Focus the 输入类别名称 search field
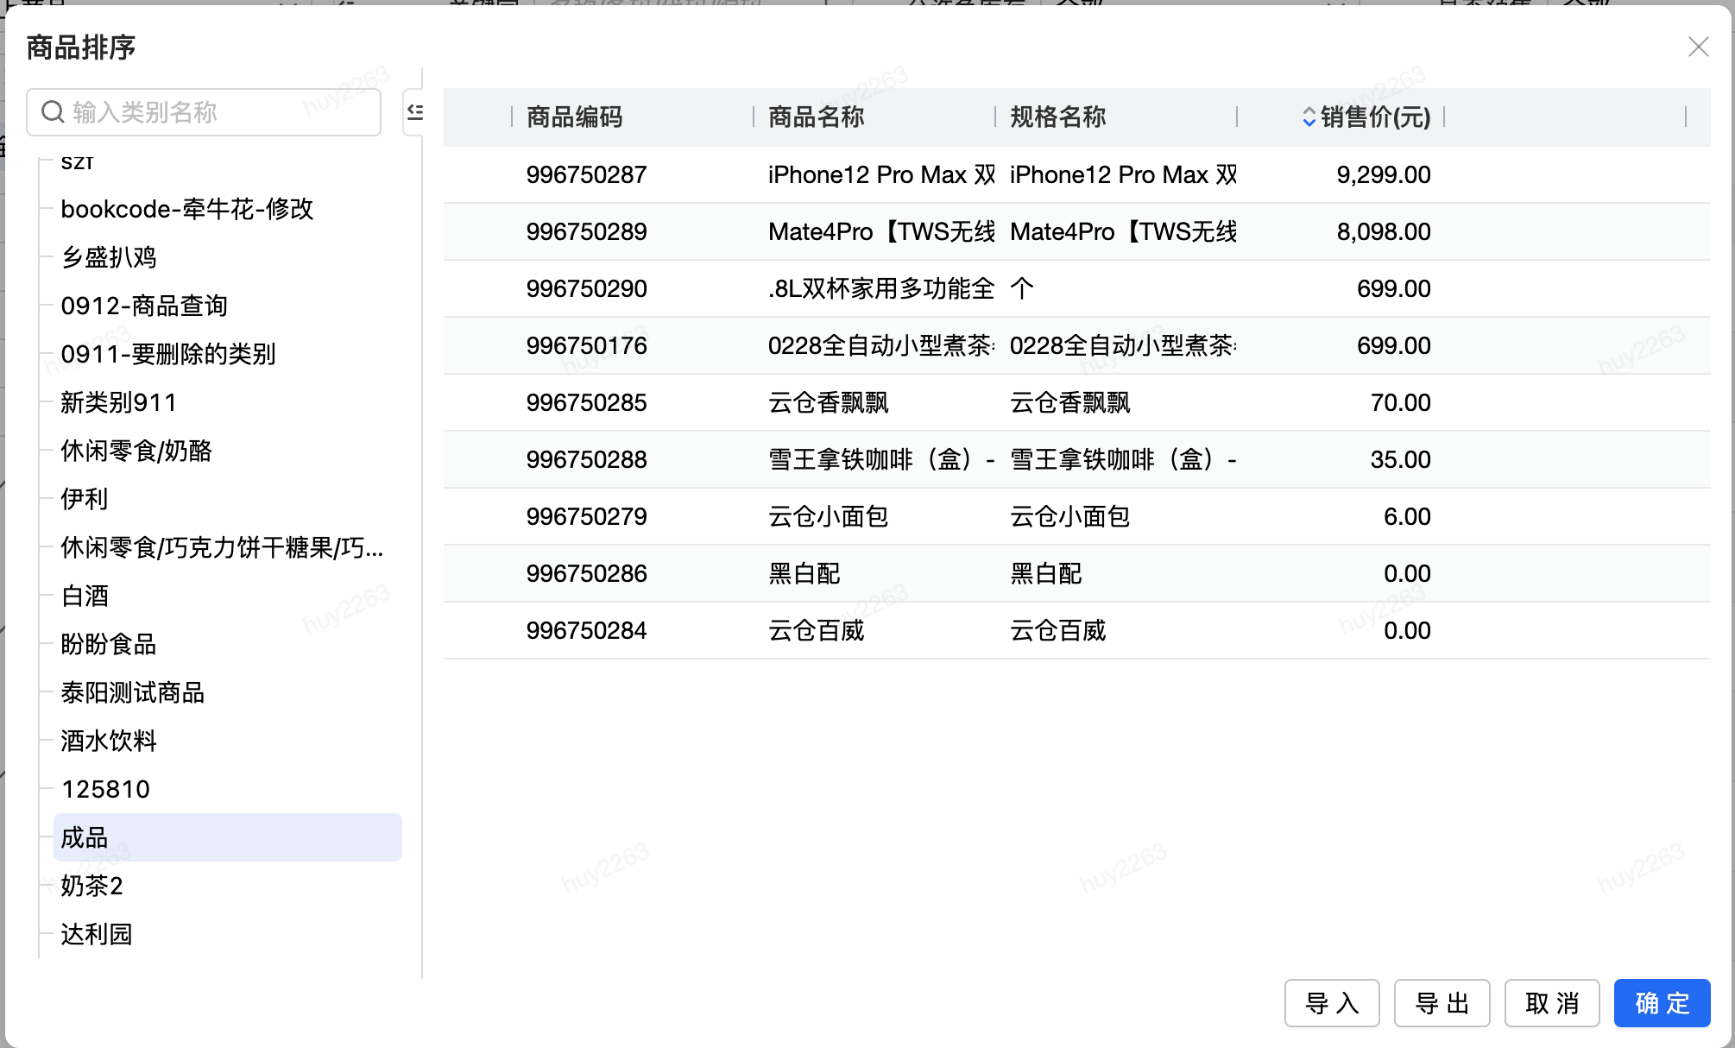The width and height of the screenshot is (1735, 1048). pyautogui.click(x=216, y=112)
